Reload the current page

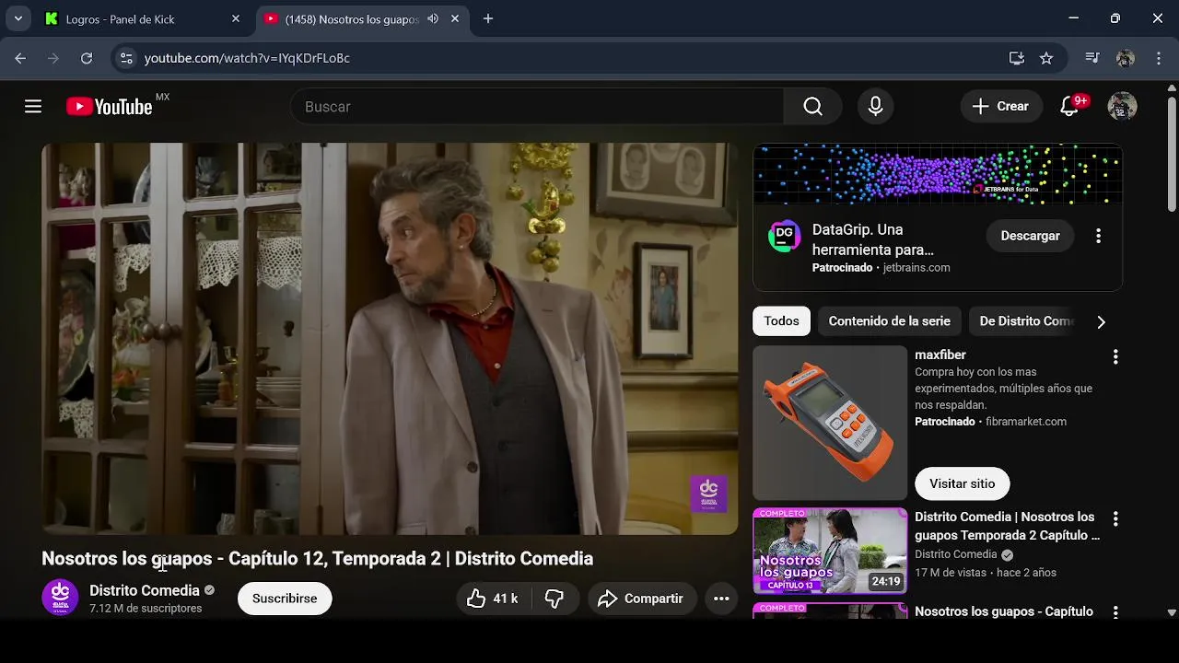pos(87,58)
